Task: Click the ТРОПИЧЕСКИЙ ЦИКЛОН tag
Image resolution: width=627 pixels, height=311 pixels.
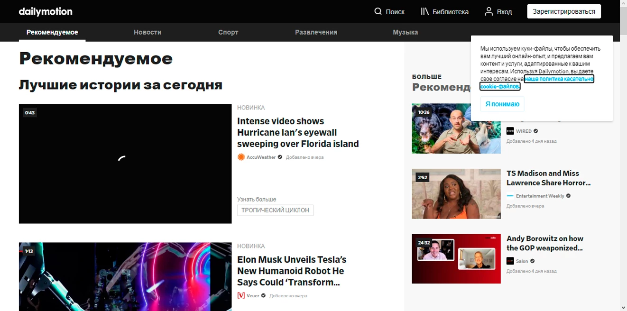Action: (275, 210)
